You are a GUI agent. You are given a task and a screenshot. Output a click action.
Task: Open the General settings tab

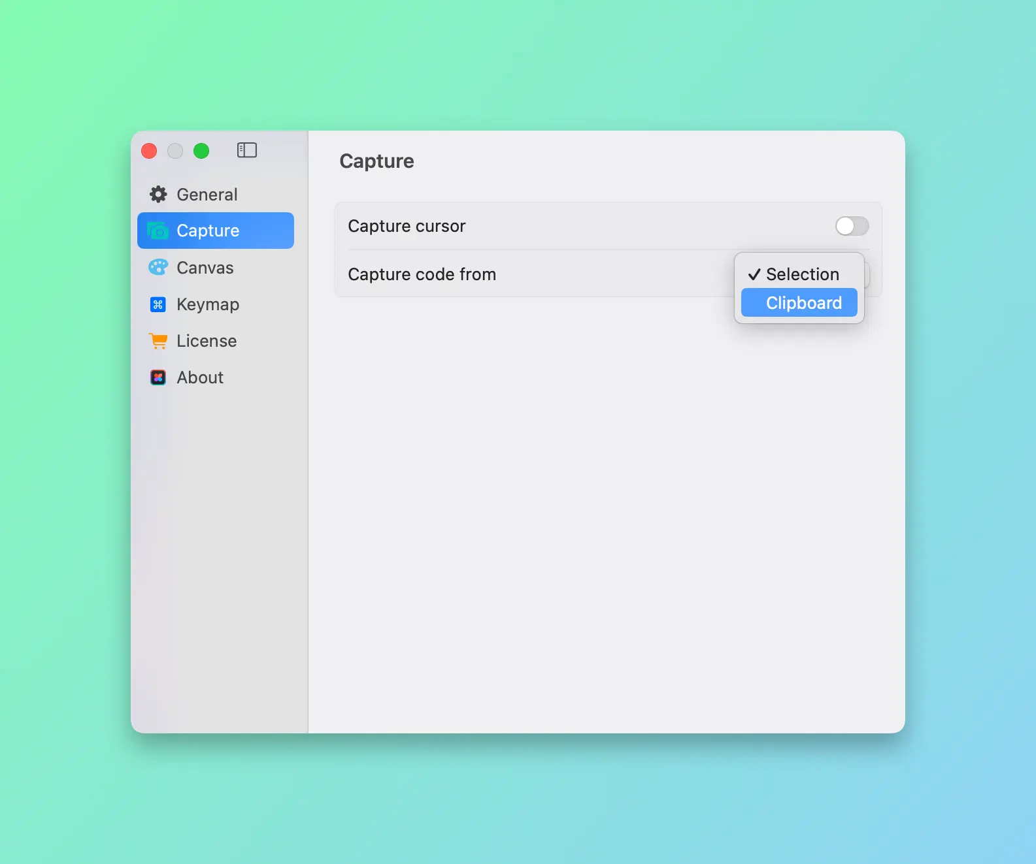pyautogui.click(x=207, y=195)
